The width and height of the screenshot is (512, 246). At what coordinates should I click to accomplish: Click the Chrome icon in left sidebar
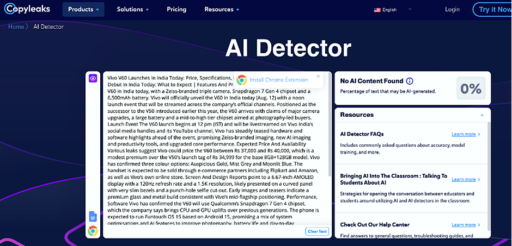[x=93, y=231]
